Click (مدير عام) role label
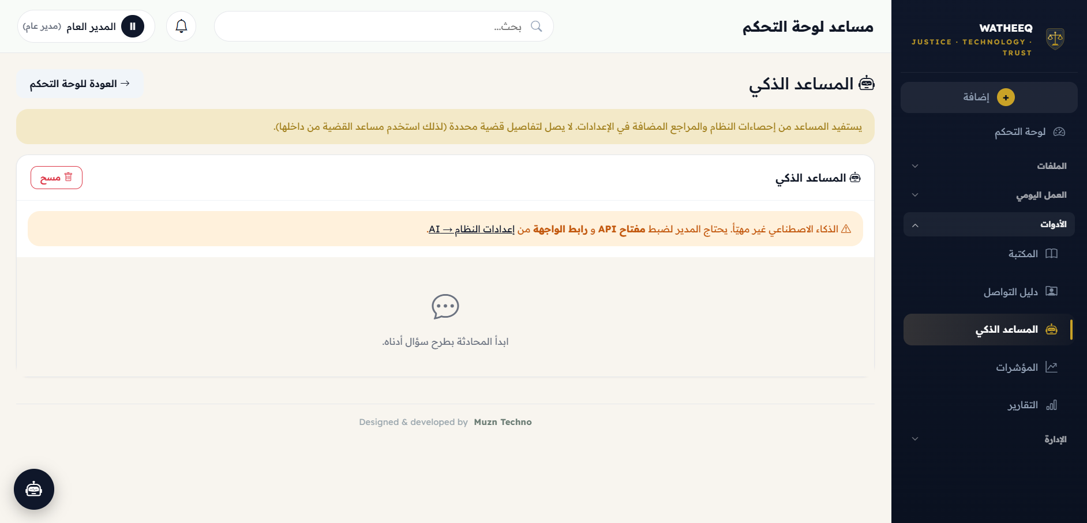The image size is (1087, 523). tap(42, 27)
